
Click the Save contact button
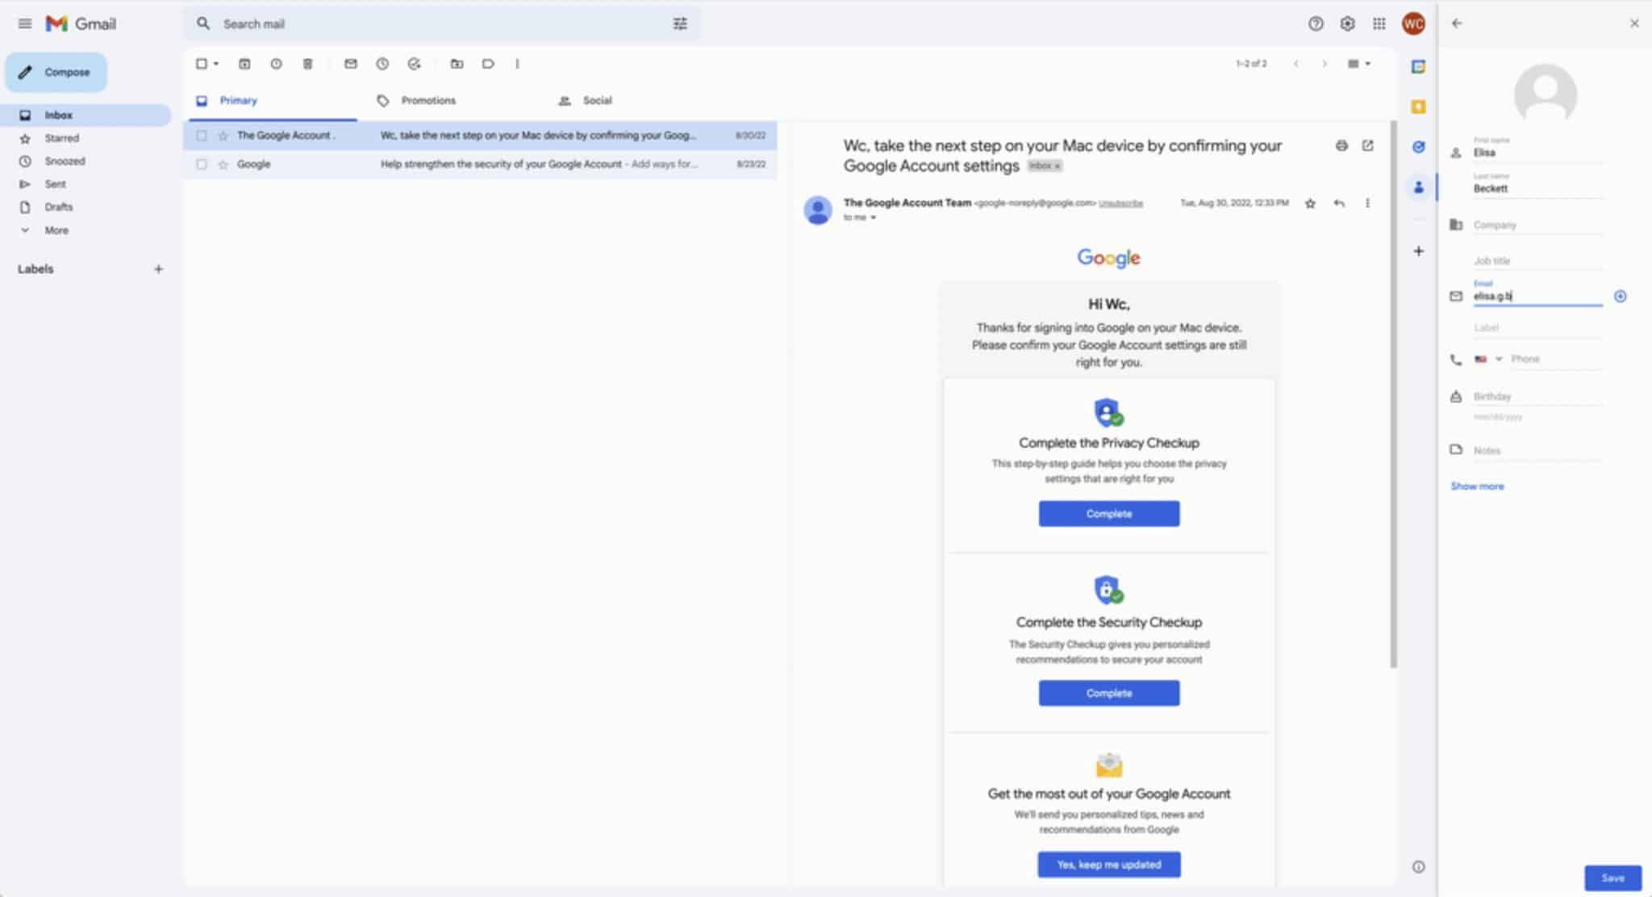1612,878
